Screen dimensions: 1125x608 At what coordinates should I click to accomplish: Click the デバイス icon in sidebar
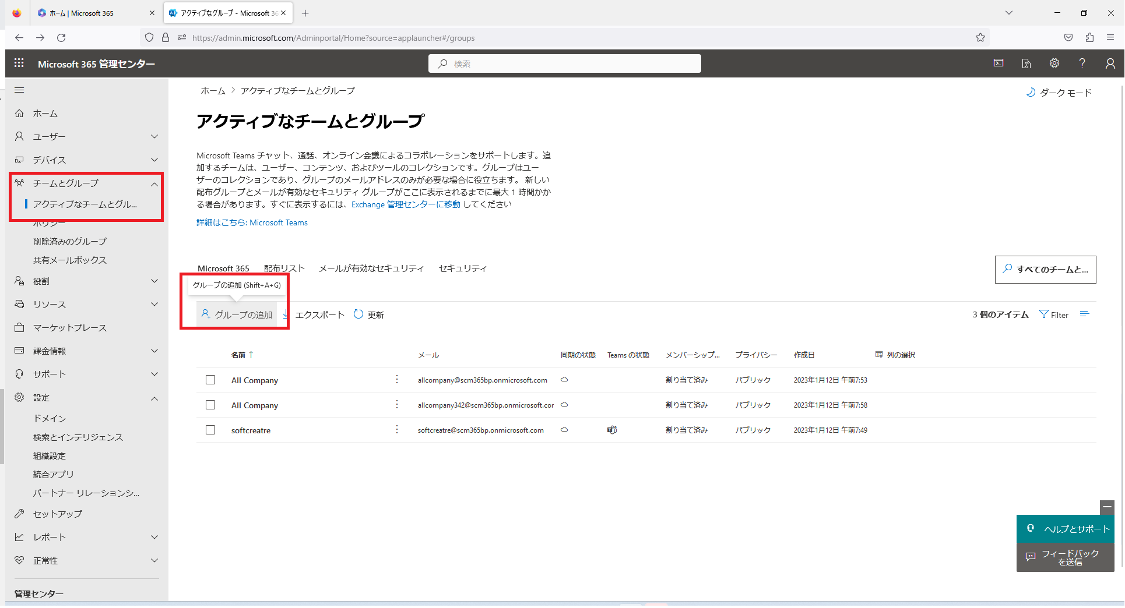[19, 160]
